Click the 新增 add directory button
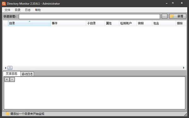Image resolution: width=189 pixels, height=118 pixels. coord(178,16)
